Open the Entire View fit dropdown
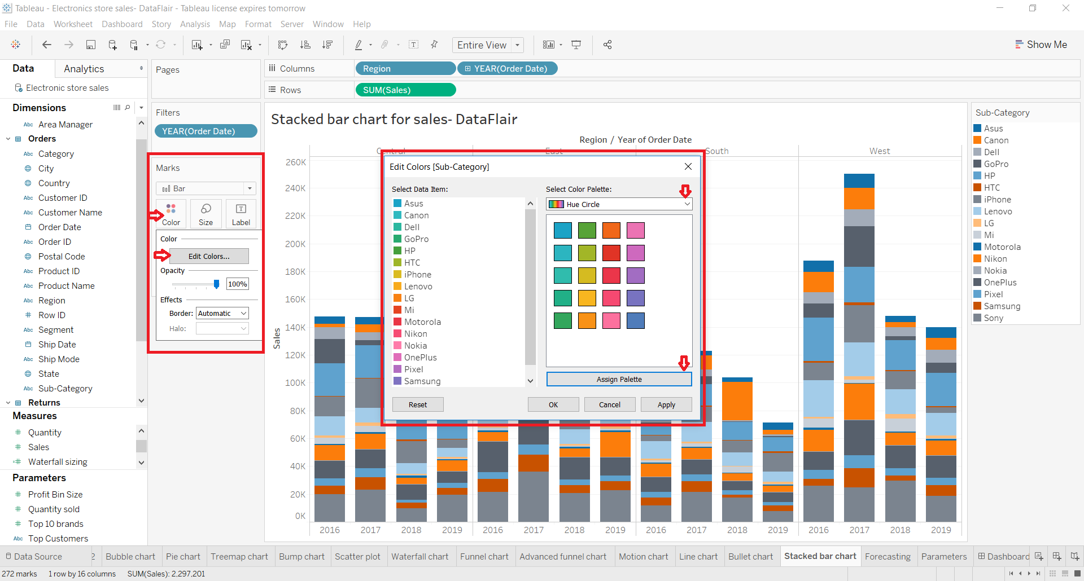The height and width of the screenshot is (581, 1084). pyautogui.click(x=517, y=45)
